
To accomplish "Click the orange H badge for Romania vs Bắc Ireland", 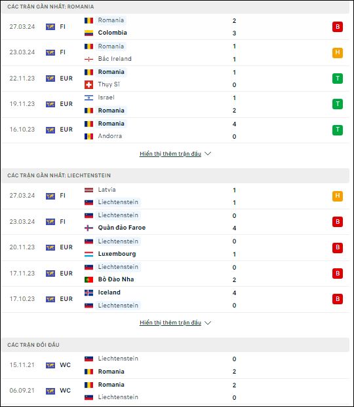I will point(338,52).
